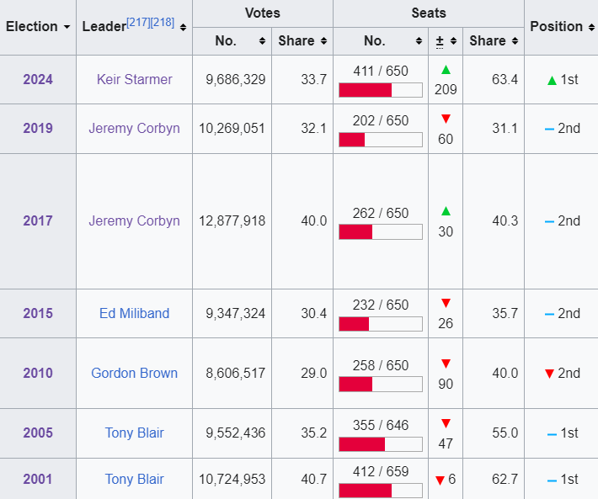Click blue dash beside 2019 2nd position
Screen dimensions: 598x499
point(549,130)
